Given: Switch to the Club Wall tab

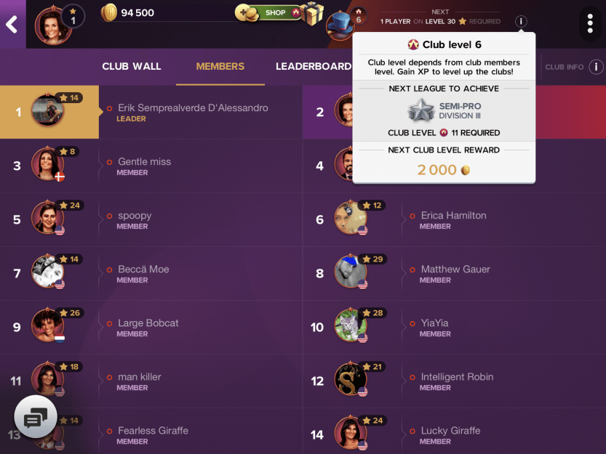Looking at the screenshot, I should [132, 66].
